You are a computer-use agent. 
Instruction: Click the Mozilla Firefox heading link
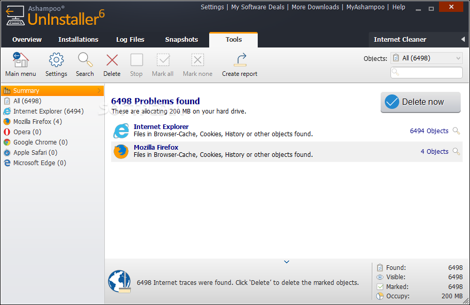pyautogui.click(x=156, y=148)
